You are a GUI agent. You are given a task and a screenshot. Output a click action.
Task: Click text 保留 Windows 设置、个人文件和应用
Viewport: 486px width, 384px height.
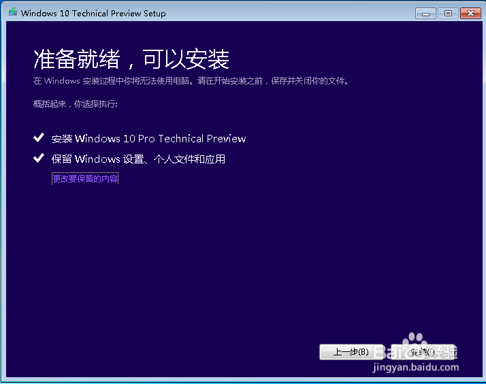click(138, 159)
